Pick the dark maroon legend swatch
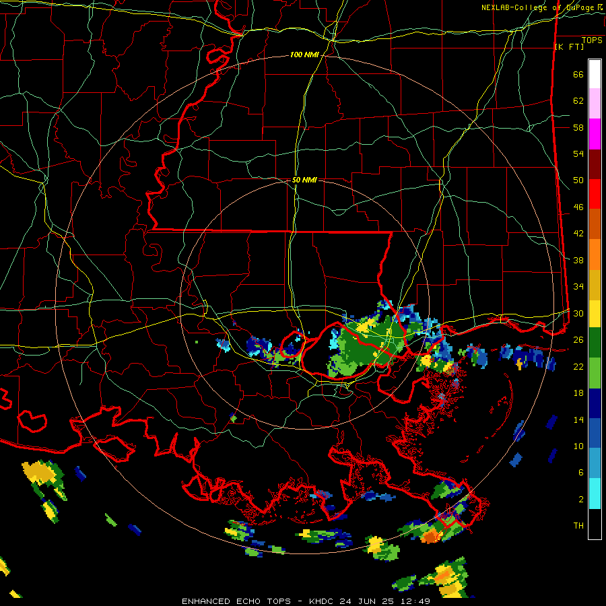 pyautogui.click(x=595, y=164)
